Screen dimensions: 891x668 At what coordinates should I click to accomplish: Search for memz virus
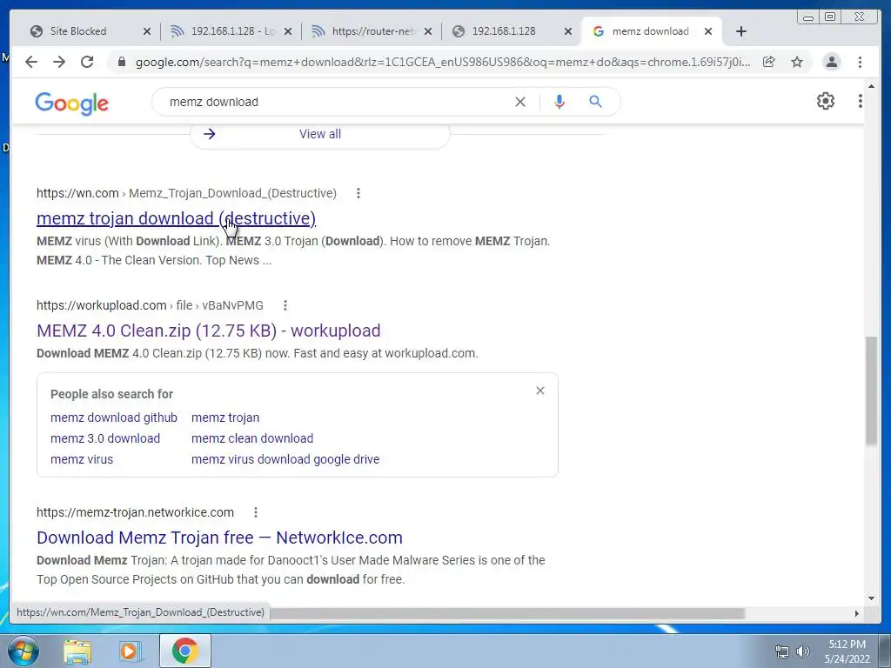81,459
